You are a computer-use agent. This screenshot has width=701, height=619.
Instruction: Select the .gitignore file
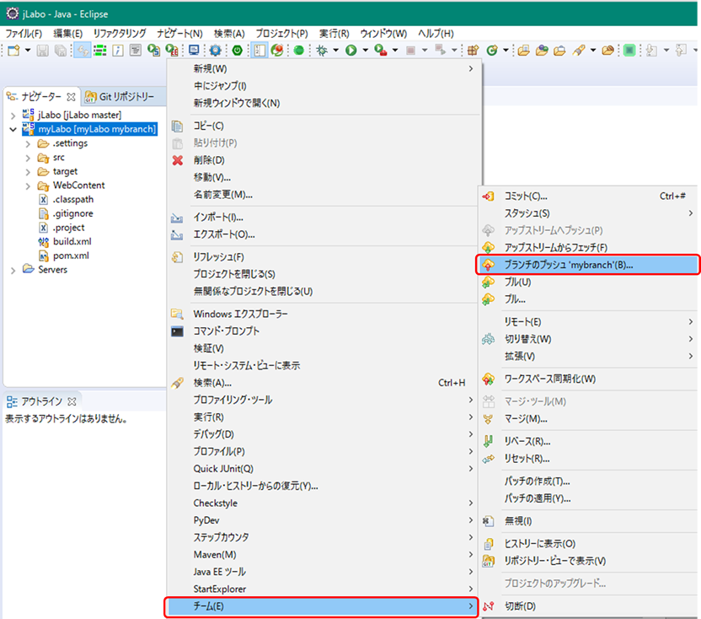72,213
